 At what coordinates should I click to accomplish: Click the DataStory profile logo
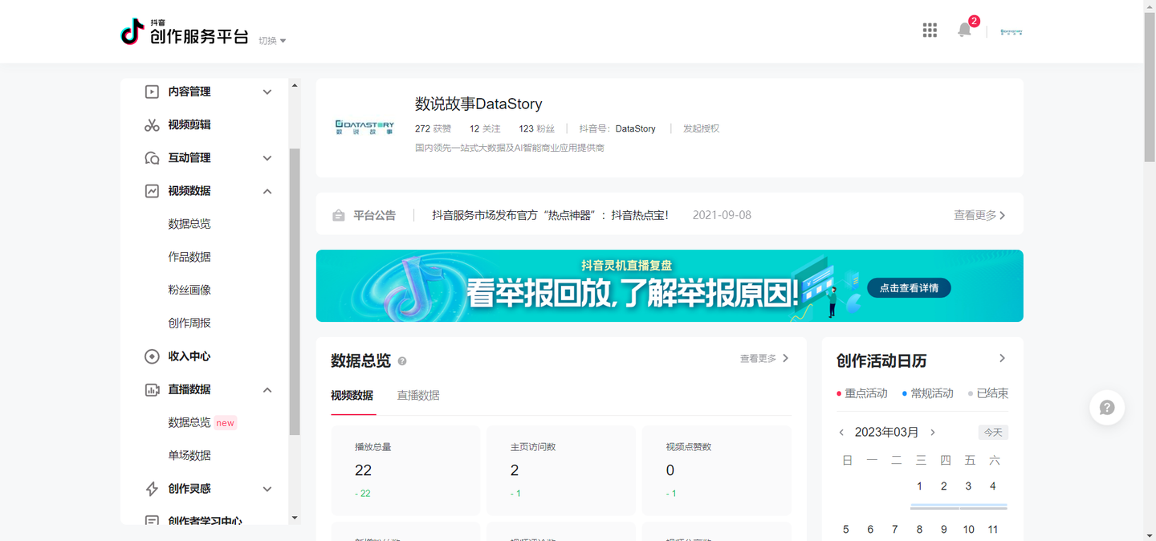(x=364, y=128)
